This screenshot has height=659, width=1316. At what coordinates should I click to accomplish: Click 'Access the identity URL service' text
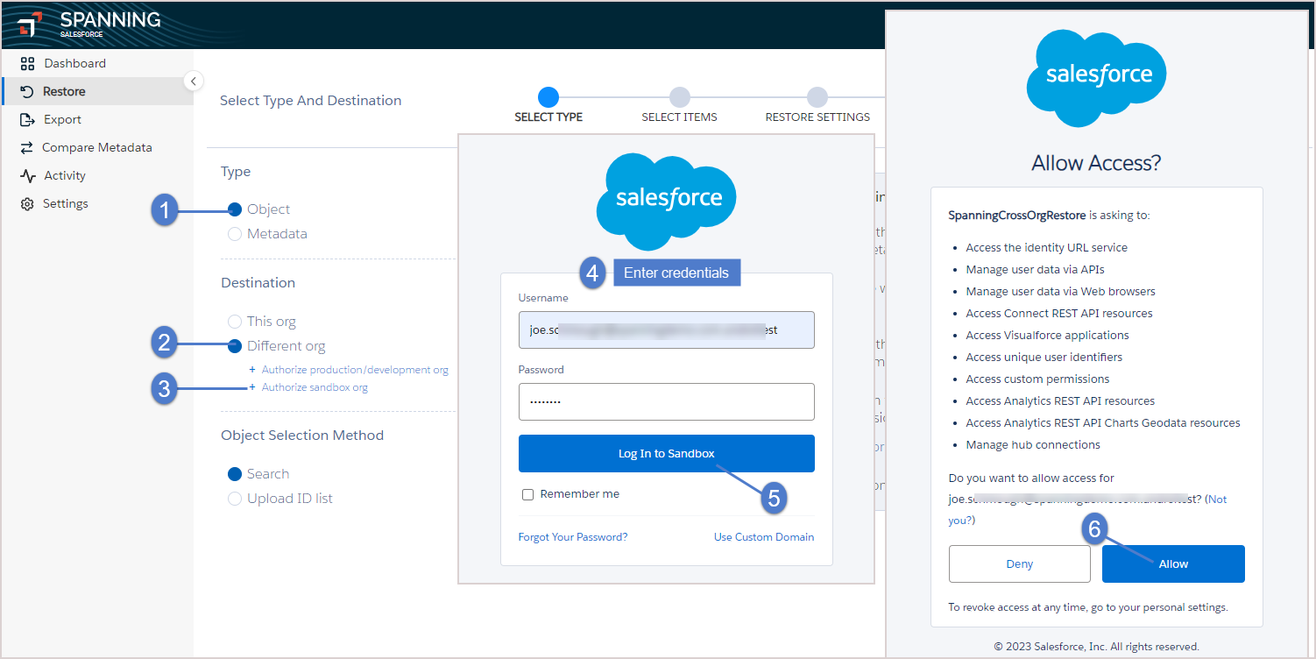(x=1047, y=248)
